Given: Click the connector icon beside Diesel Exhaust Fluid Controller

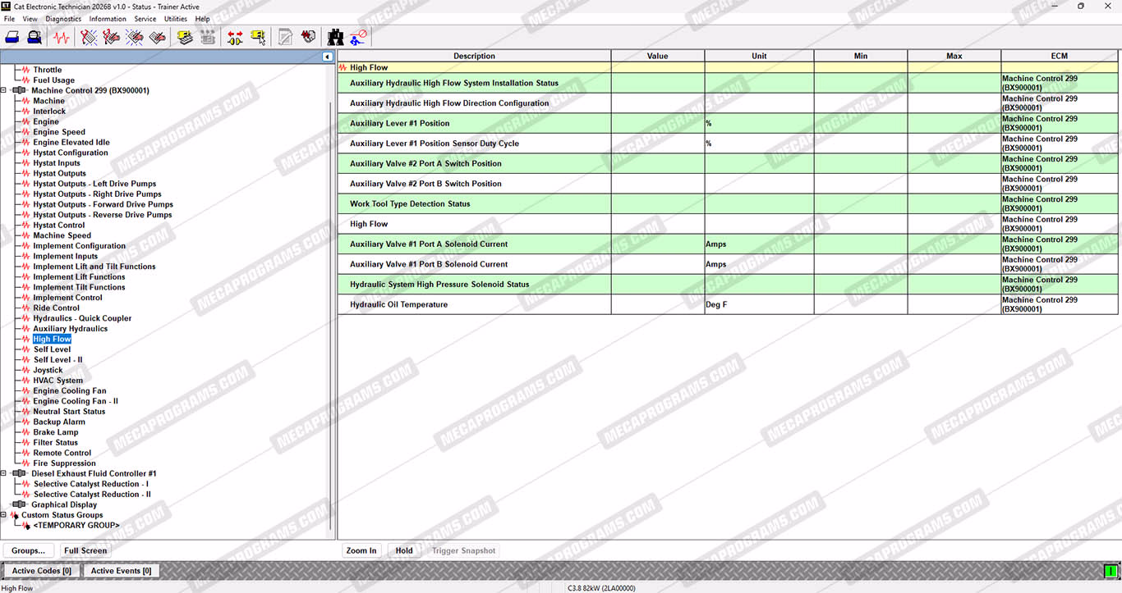Looking at the screenshot, I should (21, 474).
